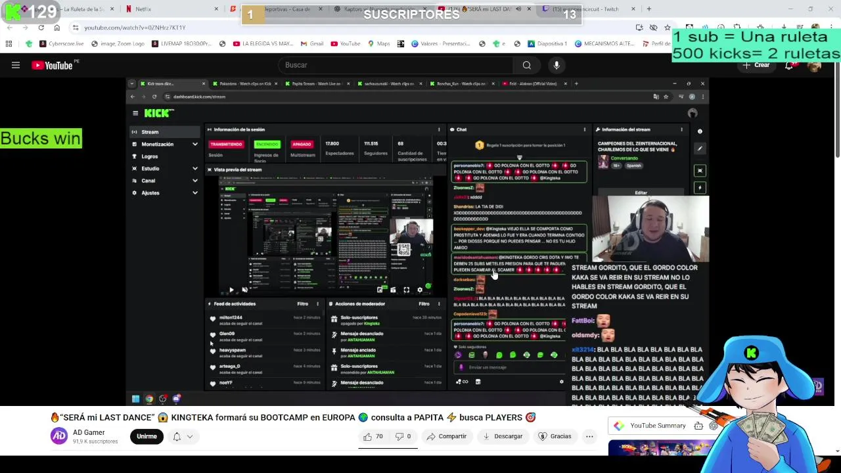841x473 pixels.
Task: Open options menu of Información de la sesión
Action: pyautogui.click(x=439, y=129)
